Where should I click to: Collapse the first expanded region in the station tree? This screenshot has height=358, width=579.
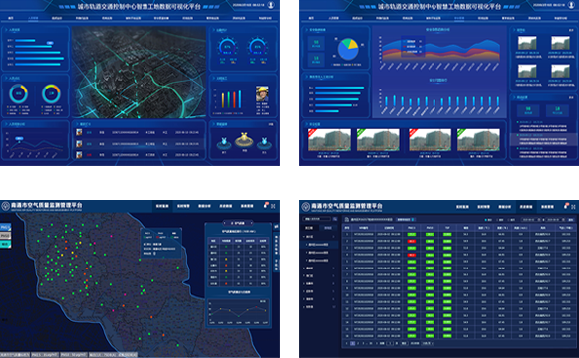(x=309, y=236)
